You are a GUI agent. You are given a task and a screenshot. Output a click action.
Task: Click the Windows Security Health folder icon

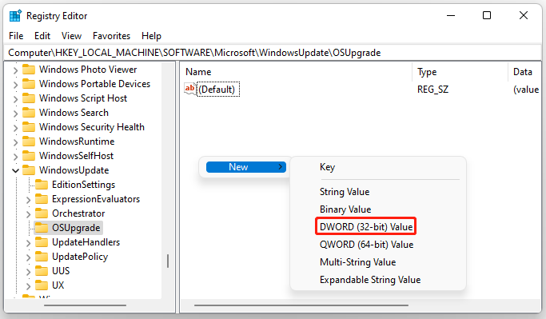click(29, 127)
